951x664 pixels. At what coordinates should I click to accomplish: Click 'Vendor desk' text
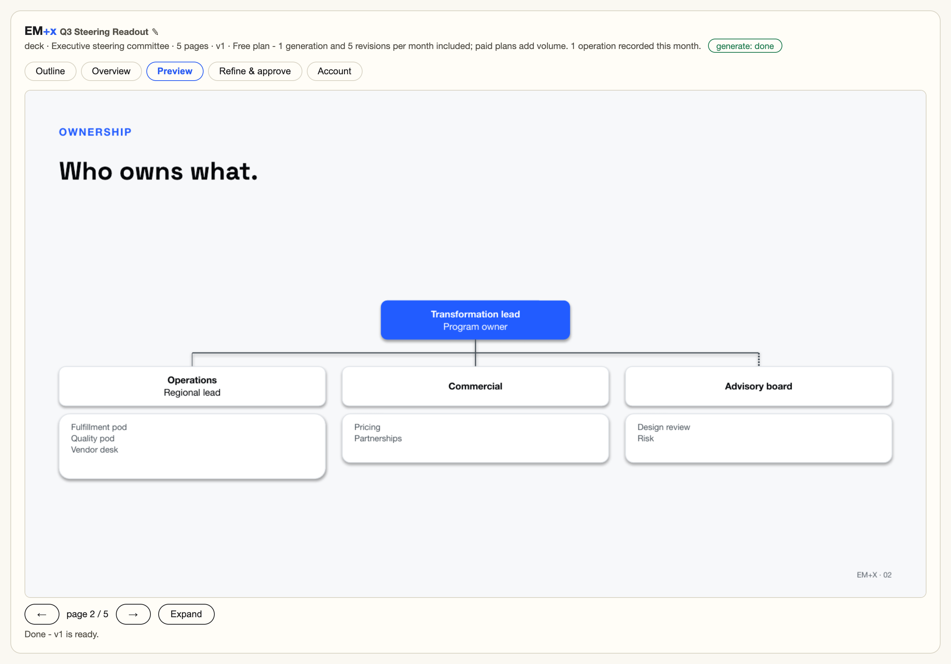tap(94, 450)
